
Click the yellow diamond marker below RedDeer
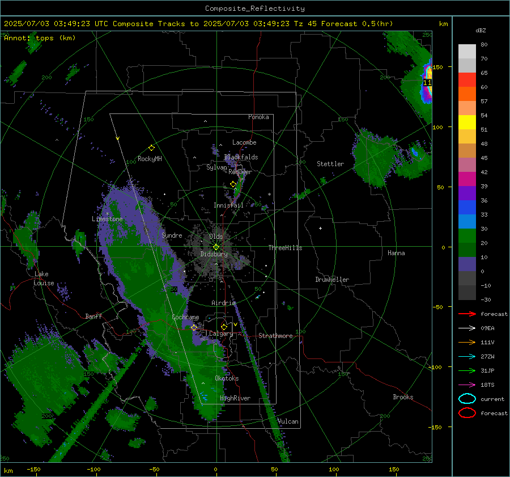tap(233, 184)
